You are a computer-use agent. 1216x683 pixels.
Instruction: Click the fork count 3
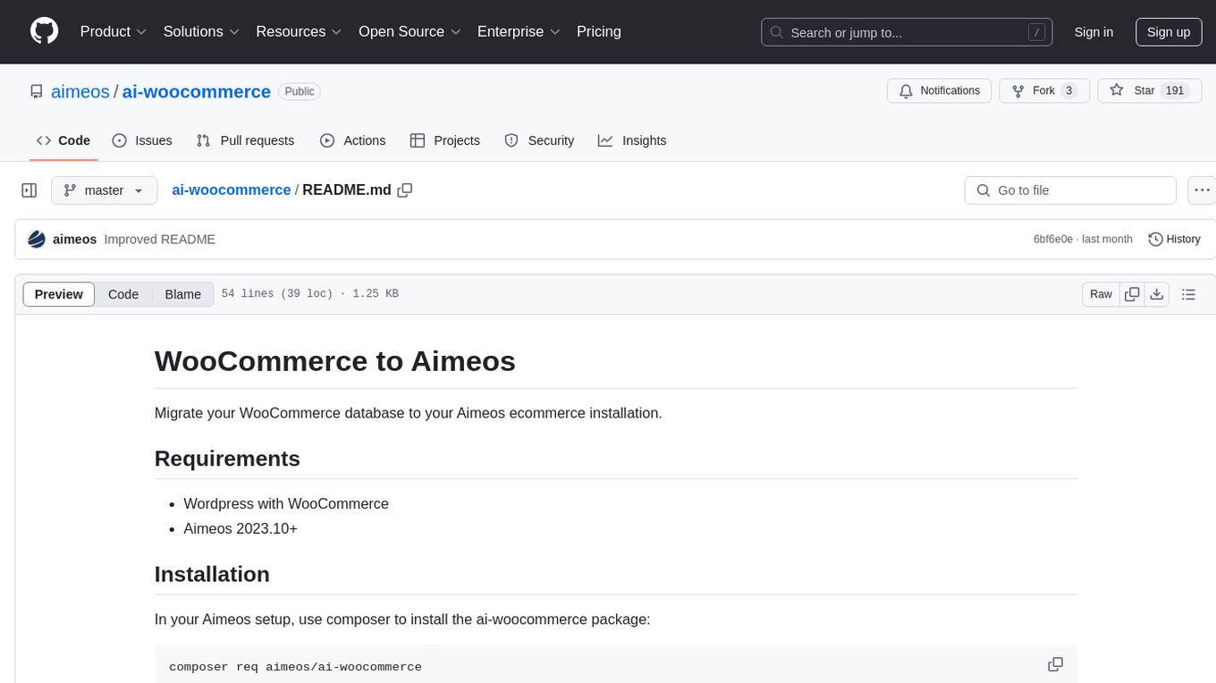pyautogui.click(x=1068, y=90)
